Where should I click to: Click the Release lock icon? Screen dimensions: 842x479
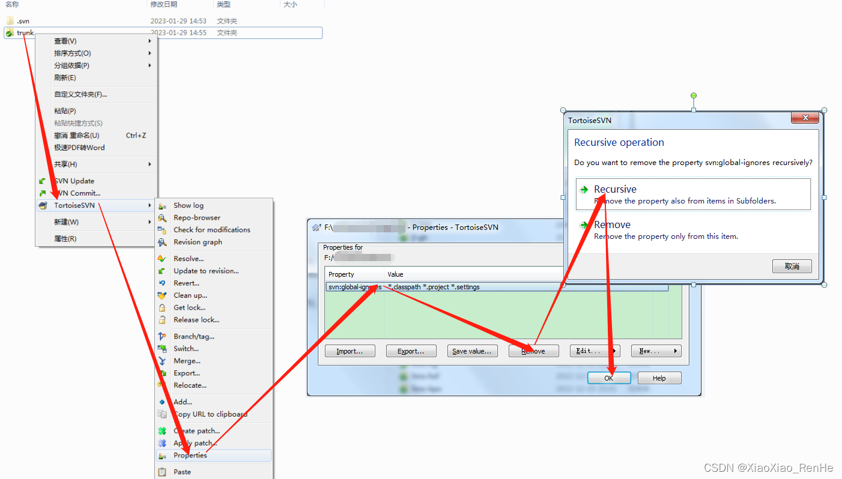click(x=162, y=320)
